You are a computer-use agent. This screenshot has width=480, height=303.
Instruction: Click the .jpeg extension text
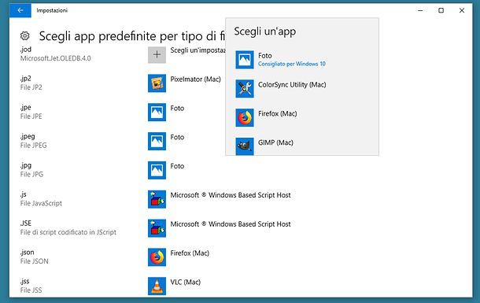(x=28, y=136)
